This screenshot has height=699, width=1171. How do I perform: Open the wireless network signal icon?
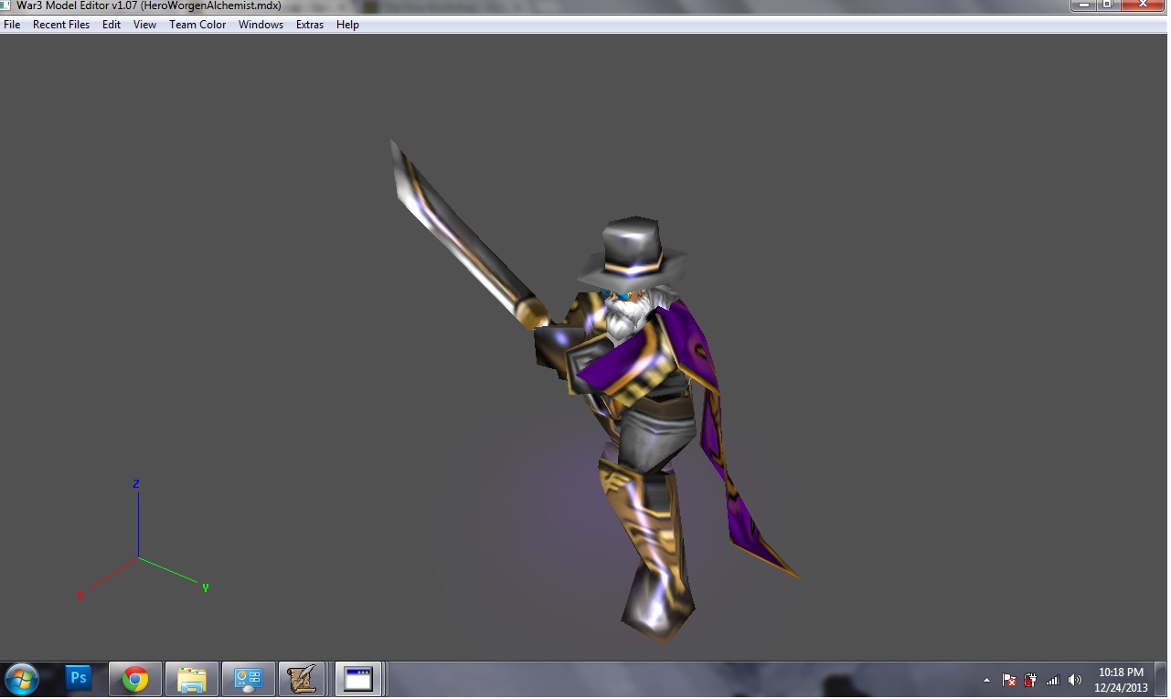click(1052, 680)
